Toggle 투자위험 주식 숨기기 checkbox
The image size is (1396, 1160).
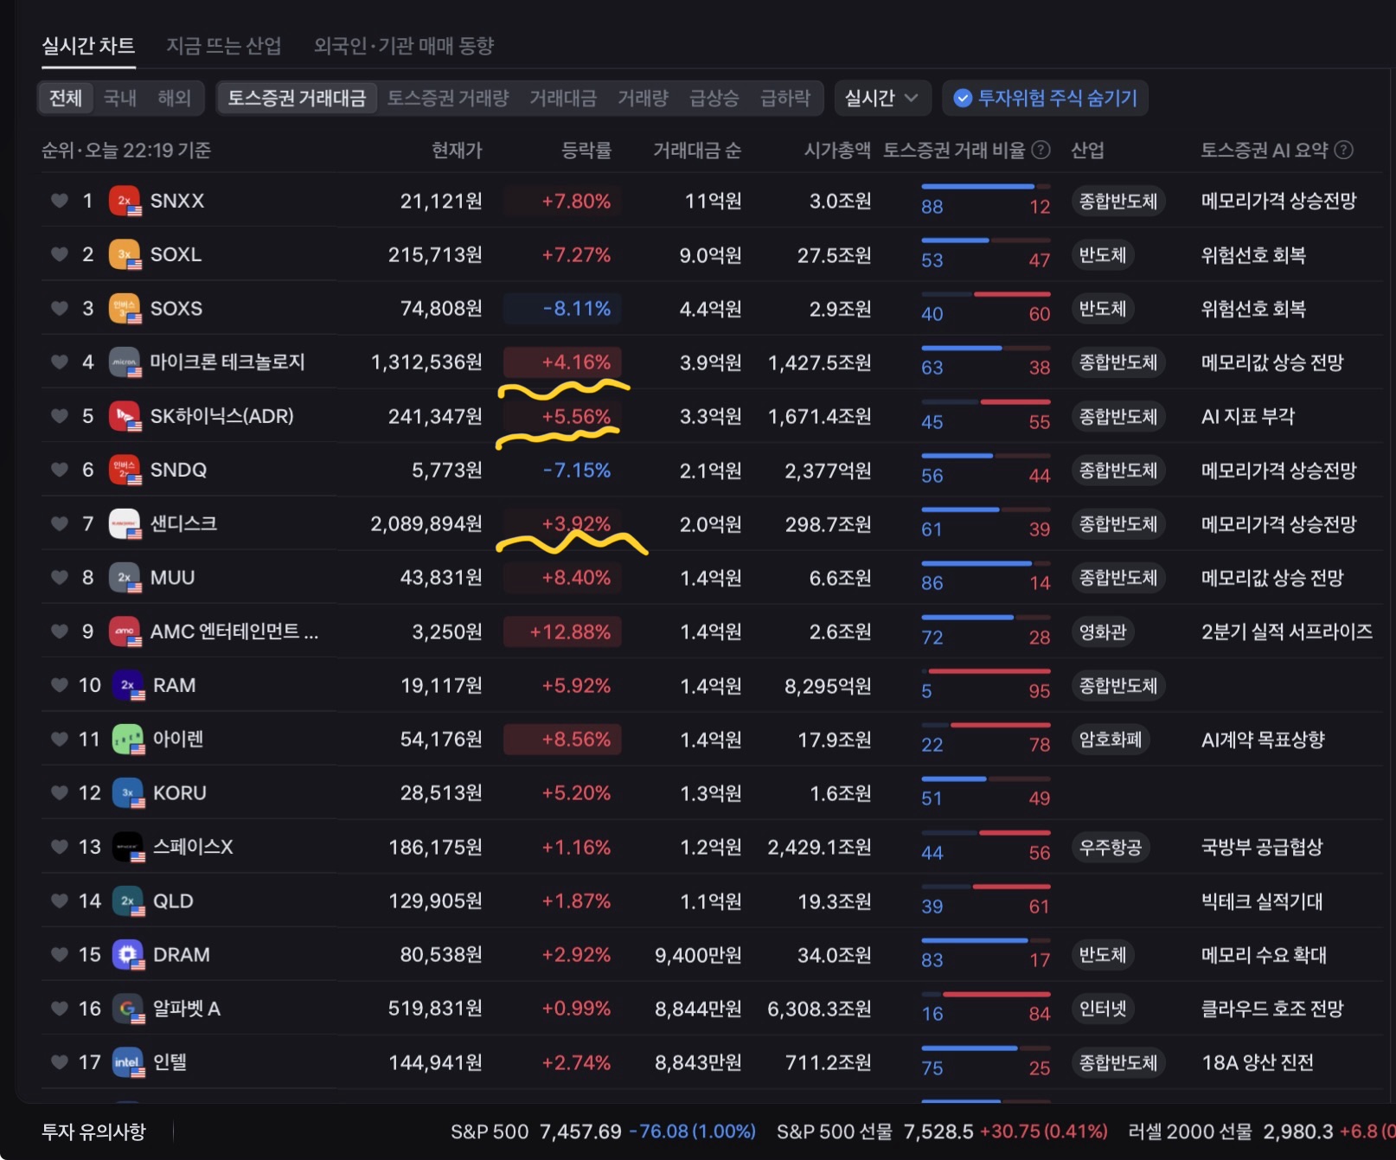[1046, 98]
